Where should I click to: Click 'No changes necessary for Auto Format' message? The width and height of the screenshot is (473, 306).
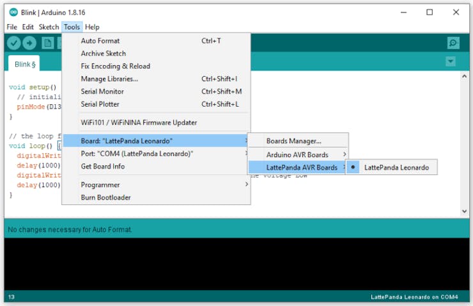(70, 230)
